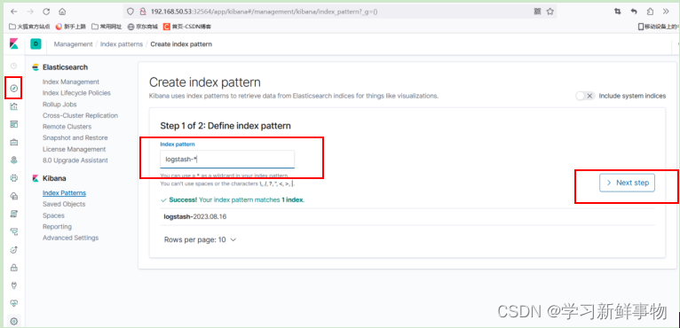Open the Logs icon in sidebar
The height and width of the screenshot is (328, 680).
pyautogui.click(x=14, y=214)
